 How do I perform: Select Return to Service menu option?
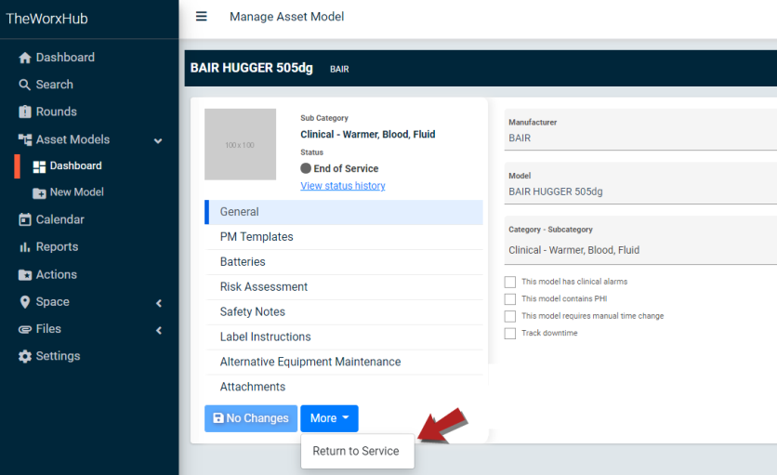pos(357,451)
